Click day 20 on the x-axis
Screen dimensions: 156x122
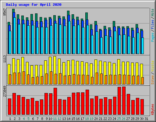(x=96, y=119)
